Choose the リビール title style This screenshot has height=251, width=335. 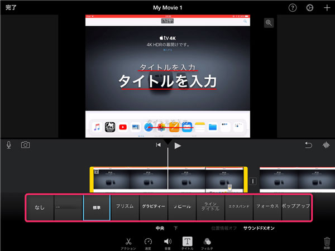182,207
